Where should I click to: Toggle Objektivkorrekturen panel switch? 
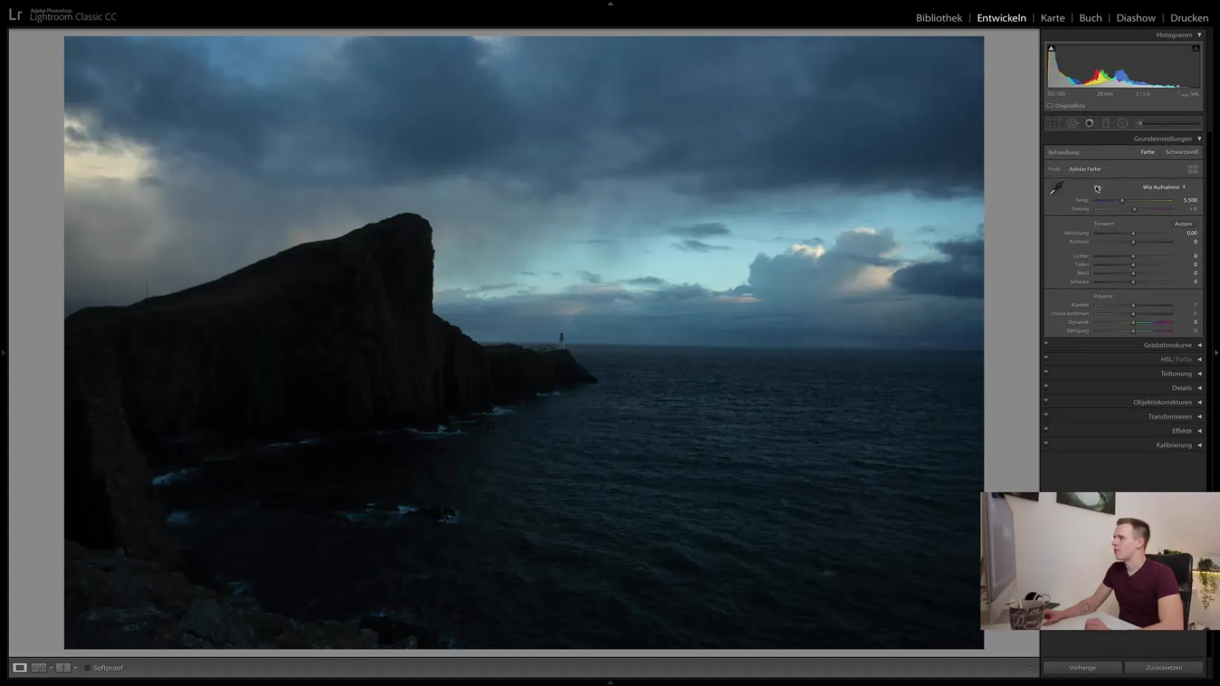[1046, 401]
